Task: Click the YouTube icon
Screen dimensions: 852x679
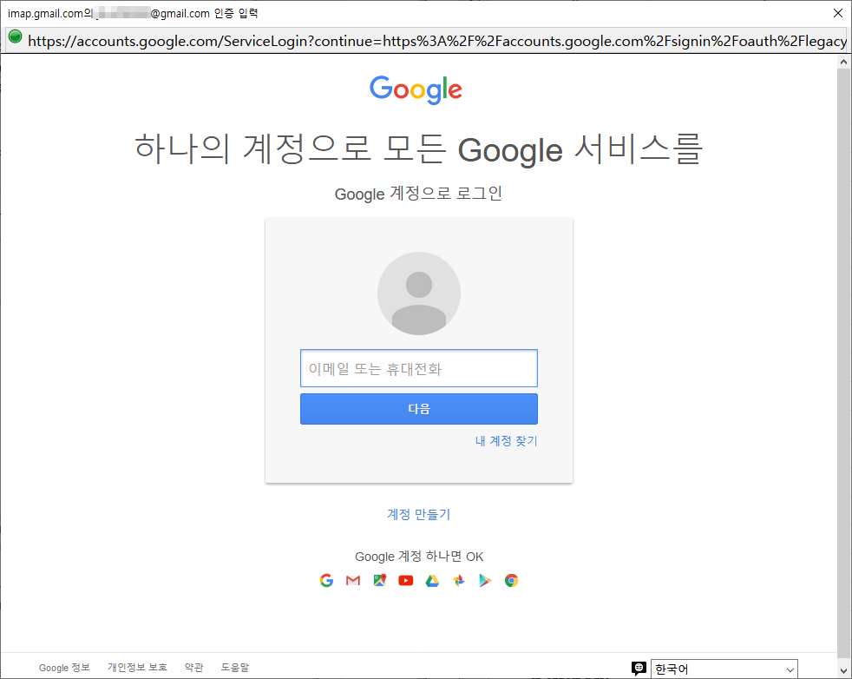Action: tap(406, 581)
